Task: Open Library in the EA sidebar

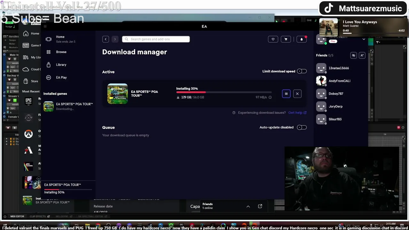Action: click(x=61, y=65)
